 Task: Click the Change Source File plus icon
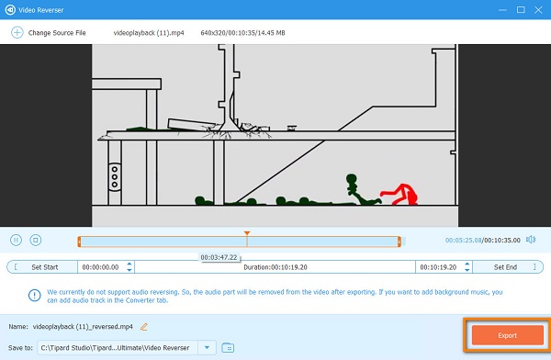(x=17, y=32)
